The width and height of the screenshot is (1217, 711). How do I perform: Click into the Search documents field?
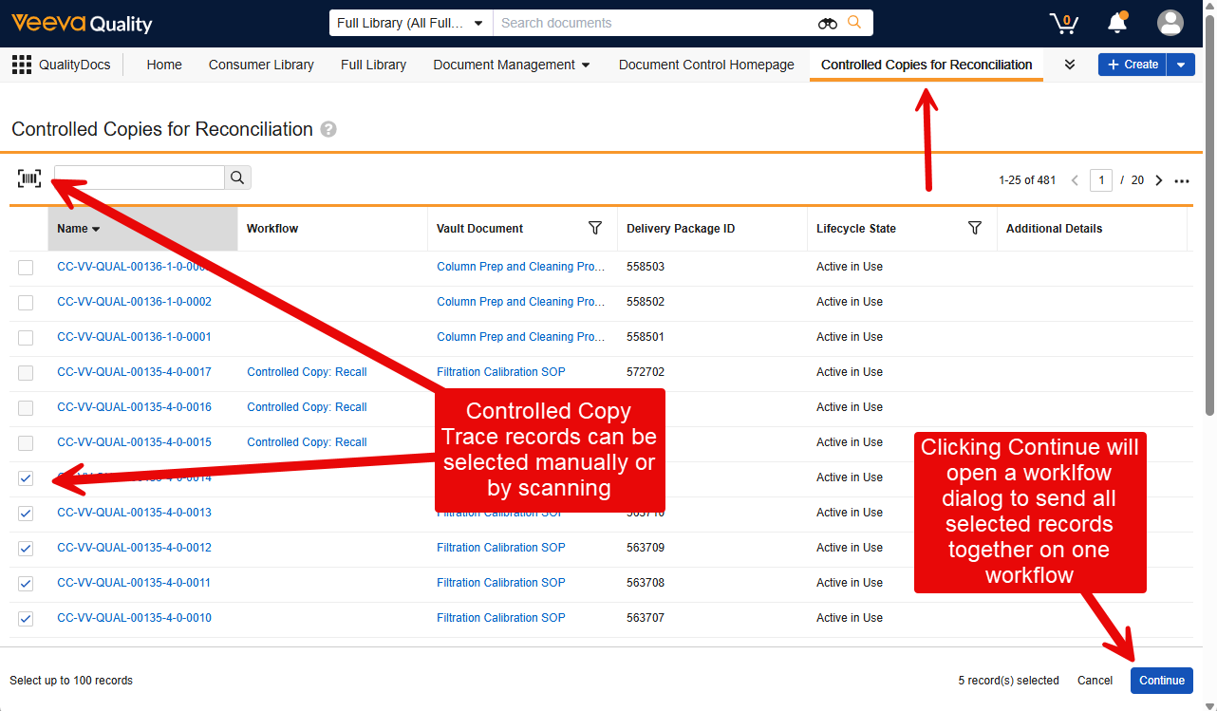pyautogui.click(x=655, y=23)
